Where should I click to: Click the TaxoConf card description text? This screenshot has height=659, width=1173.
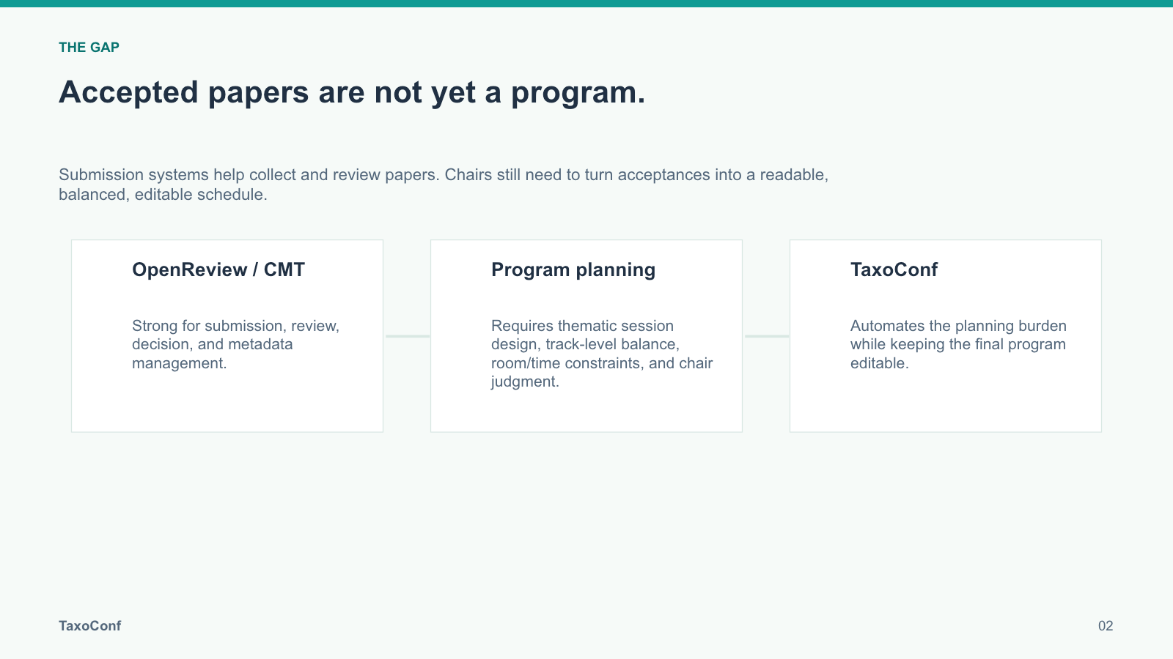958,344
